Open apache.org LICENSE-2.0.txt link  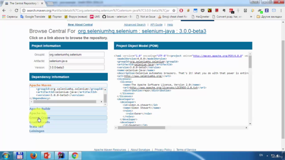tap(163, 88)
